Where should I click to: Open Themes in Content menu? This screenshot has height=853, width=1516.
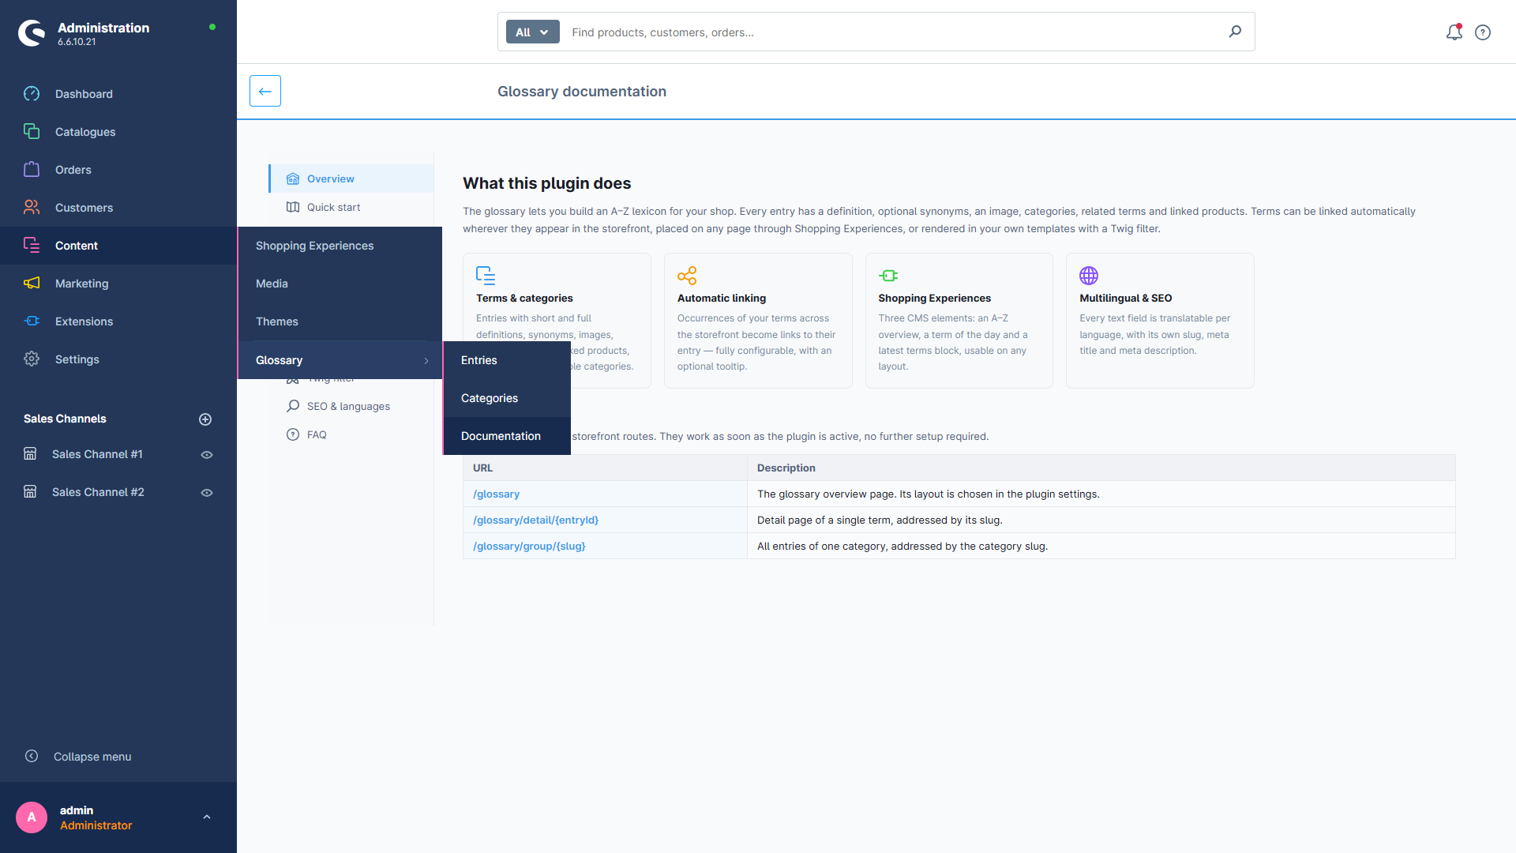(x=340, y=321)
